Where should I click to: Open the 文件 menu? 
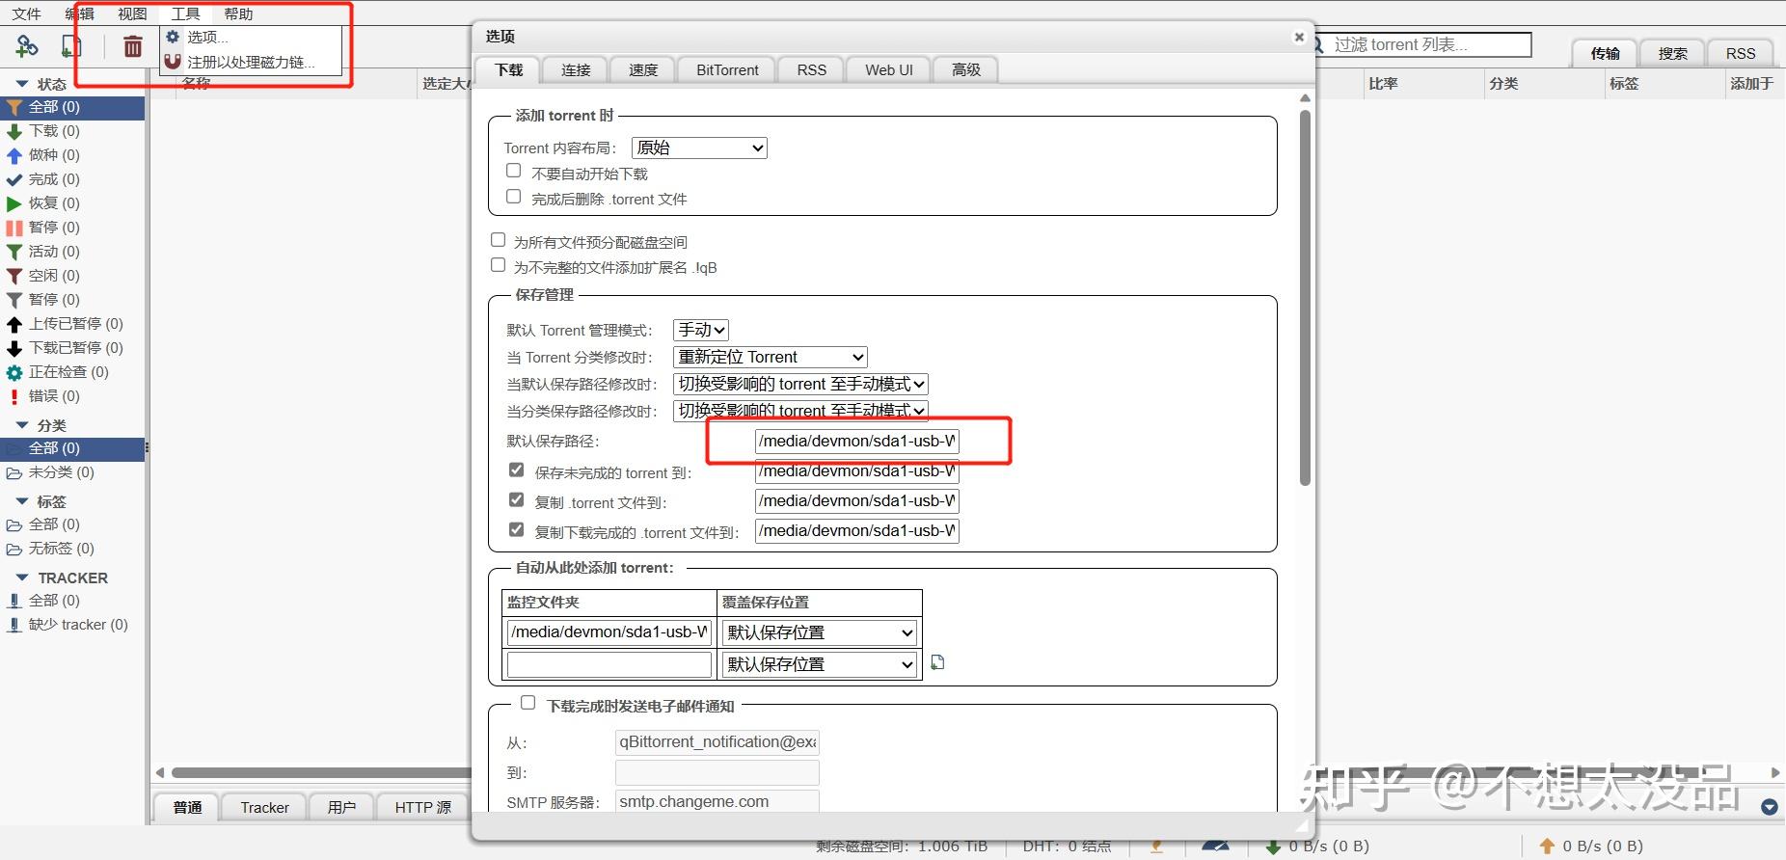pyautogui.click(x=26, y=13)
